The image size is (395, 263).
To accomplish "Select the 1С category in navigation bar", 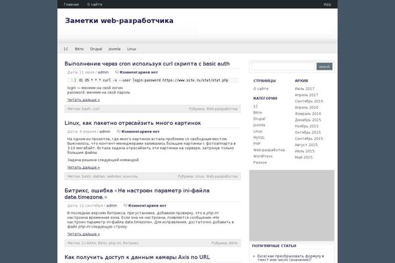I will (x=66, y=49).
